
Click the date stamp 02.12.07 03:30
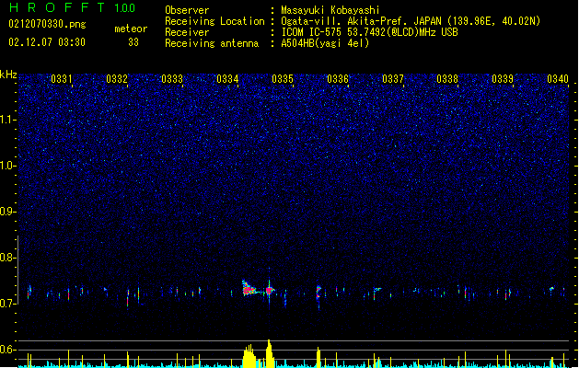pyautogui.click(x=47, y=42)
